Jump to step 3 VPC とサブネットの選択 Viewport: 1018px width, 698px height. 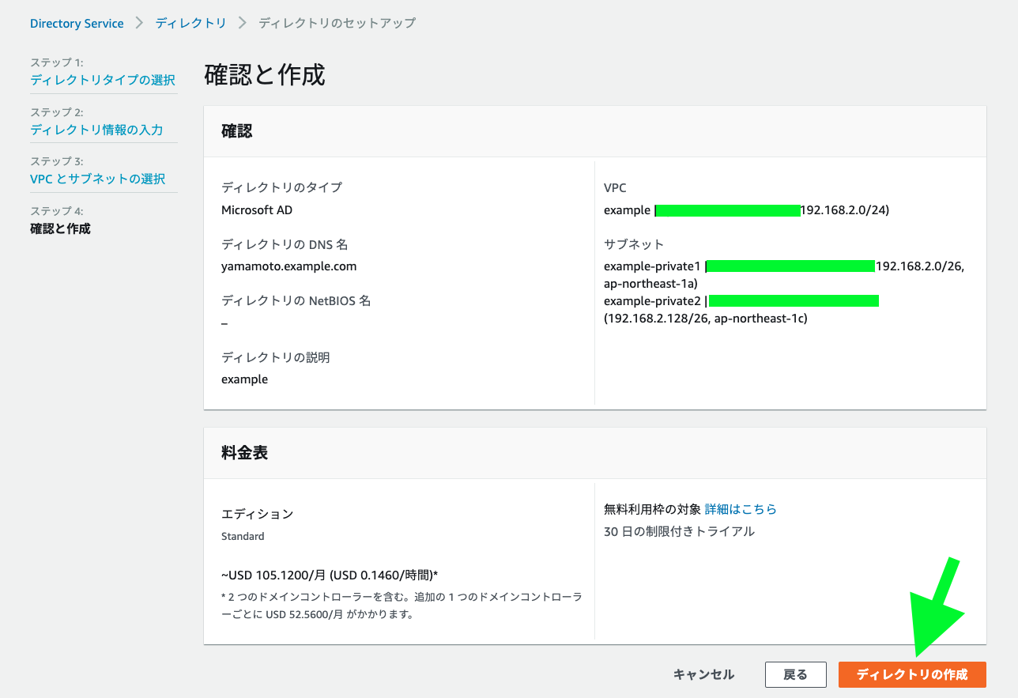tap(98, 179)
